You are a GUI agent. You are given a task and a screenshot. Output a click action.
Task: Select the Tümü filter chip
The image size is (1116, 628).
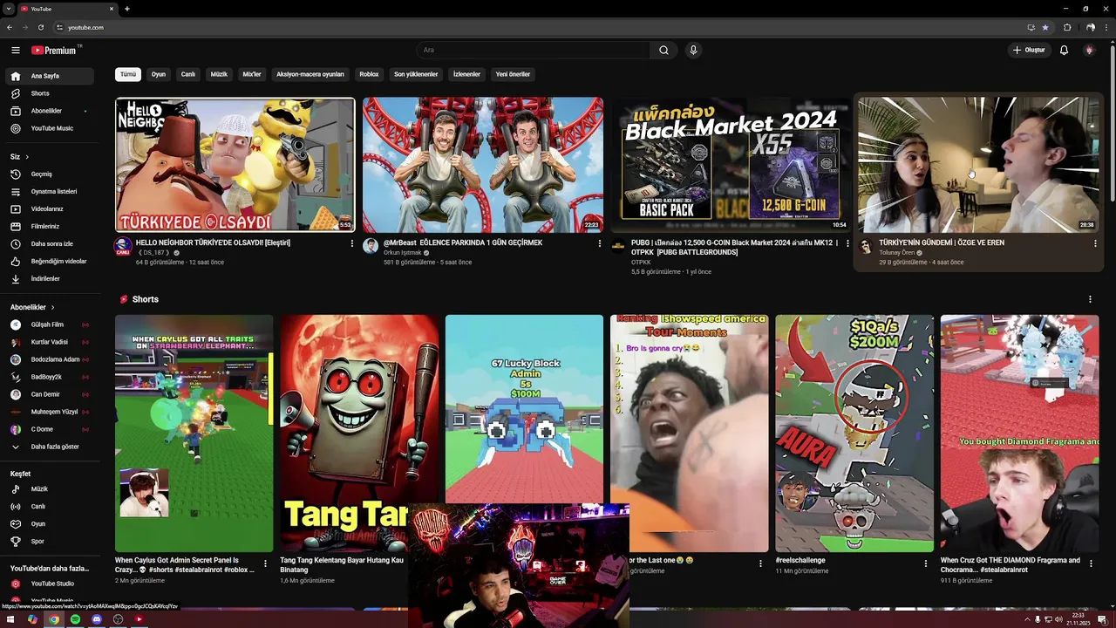(x=128, y=74)
